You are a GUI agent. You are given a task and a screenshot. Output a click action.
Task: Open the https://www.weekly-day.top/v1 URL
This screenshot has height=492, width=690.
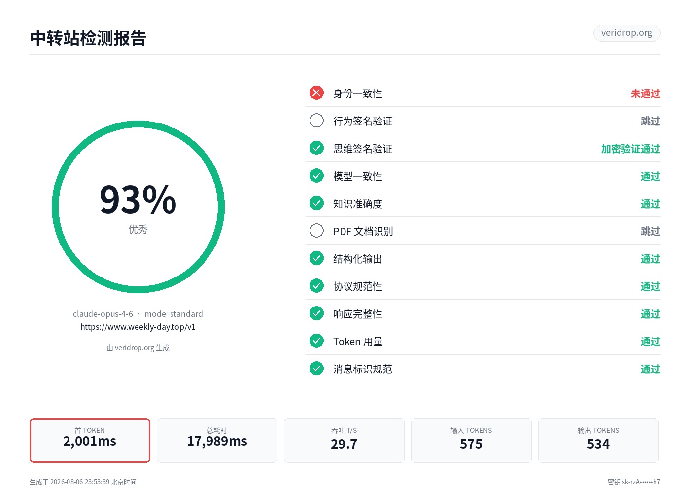[138, 327]
